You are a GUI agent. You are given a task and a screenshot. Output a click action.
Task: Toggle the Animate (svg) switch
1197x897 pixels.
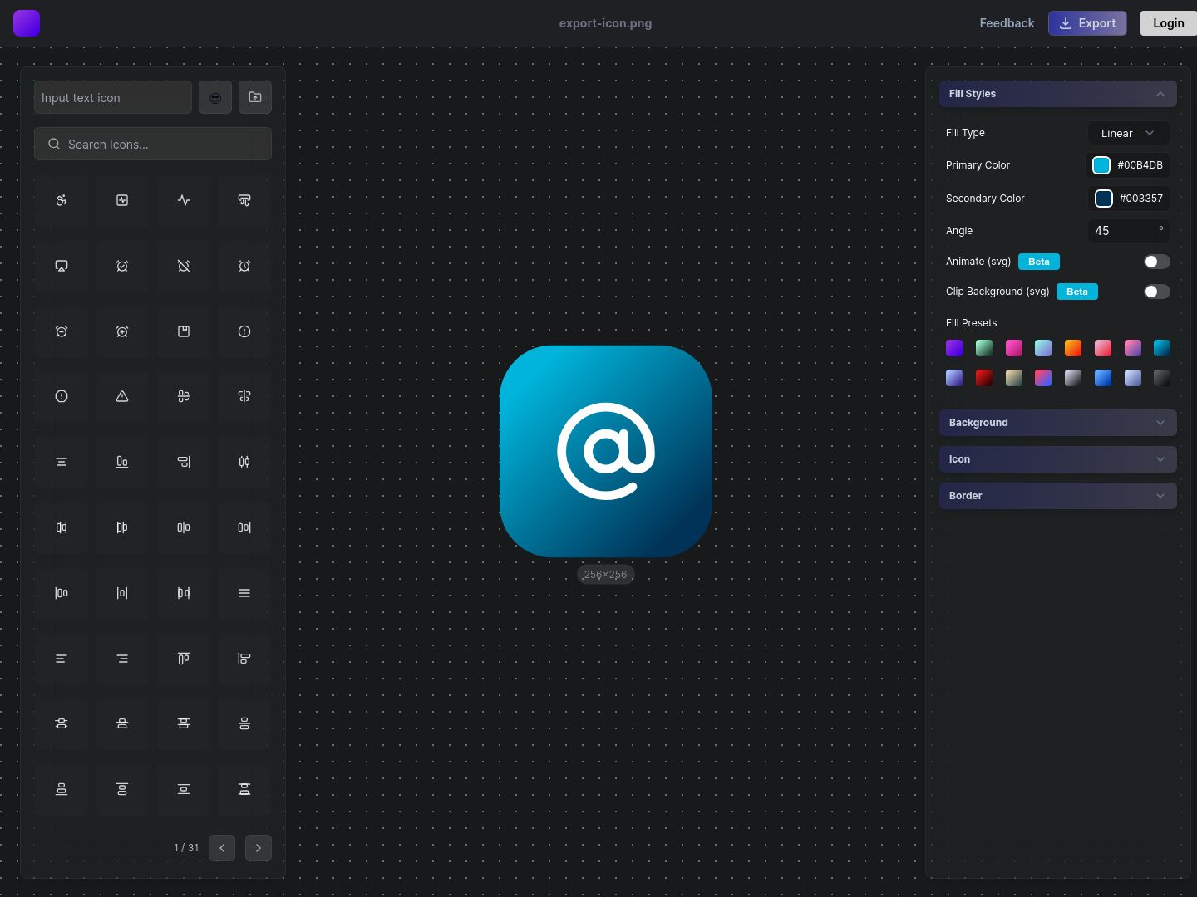click(1156, 262)
